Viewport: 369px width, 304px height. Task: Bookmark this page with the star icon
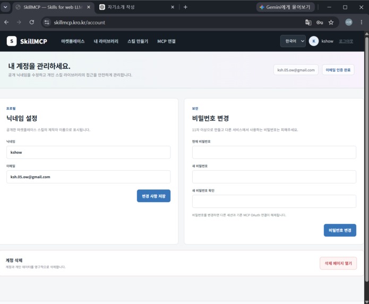pyautogui.click(x=331, y=22)
